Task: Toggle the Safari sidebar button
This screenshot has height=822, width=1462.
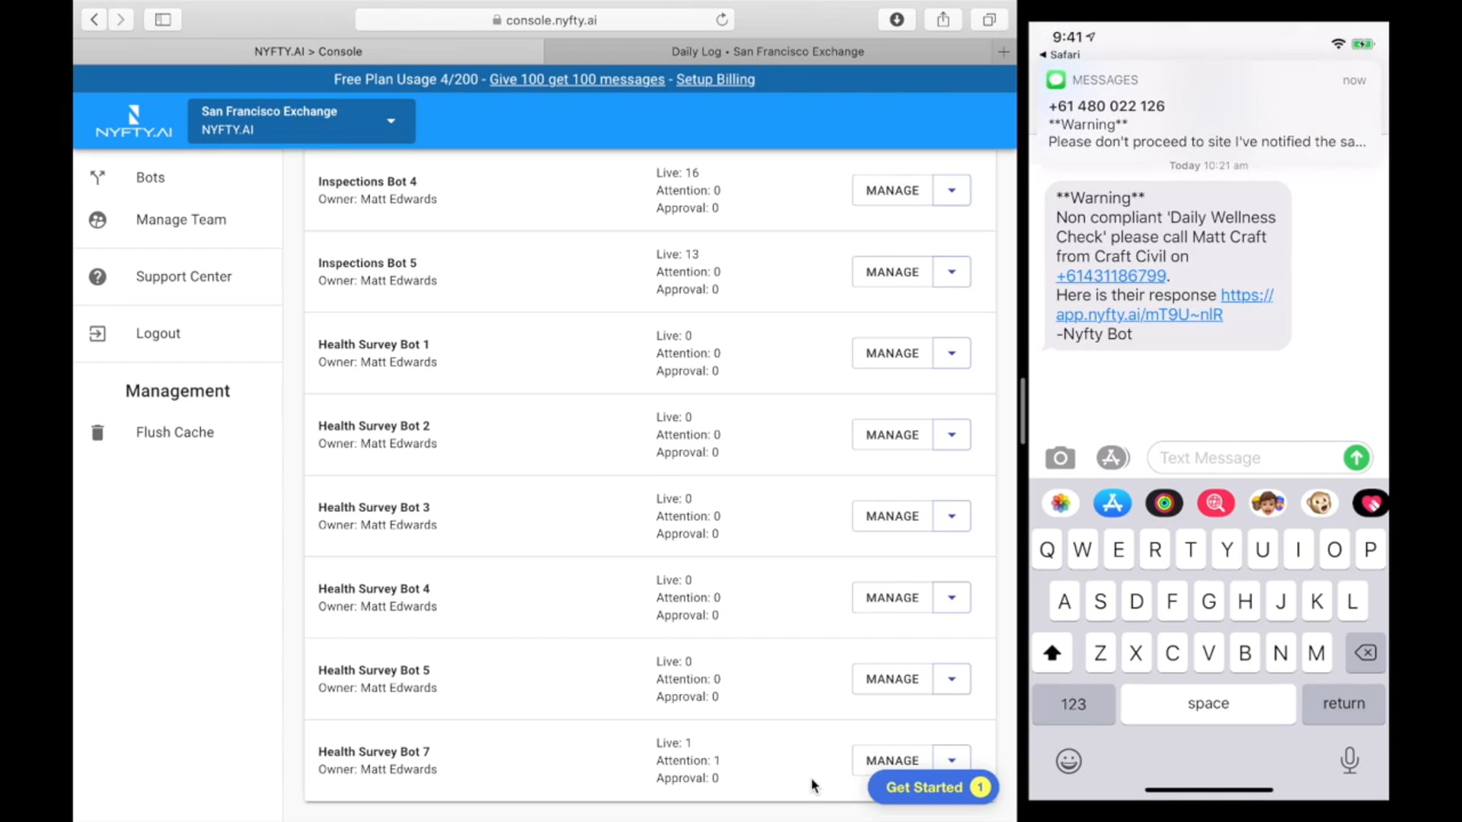Action: 162,20
